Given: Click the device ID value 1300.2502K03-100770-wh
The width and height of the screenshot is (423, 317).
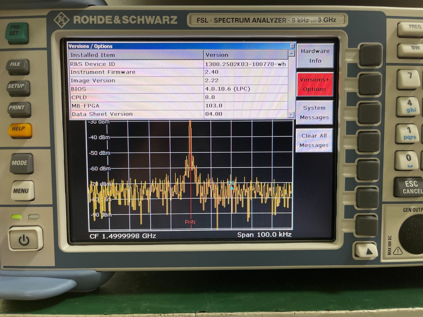Looking at the screenshot, I should pos(245,64).
